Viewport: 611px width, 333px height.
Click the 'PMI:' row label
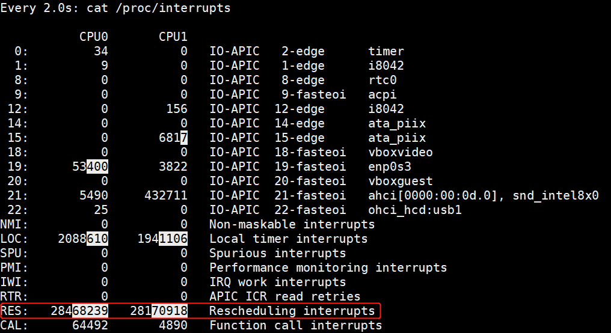pyautogui.click(x=14, y=267)
